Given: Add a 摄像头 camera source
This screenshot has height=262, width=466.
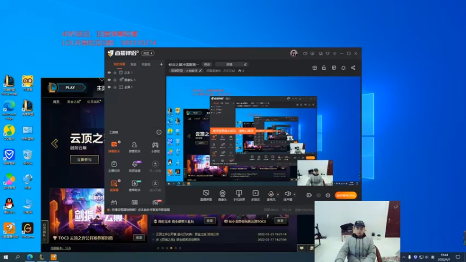Looking at the screenshot, I should click(223, 196).
